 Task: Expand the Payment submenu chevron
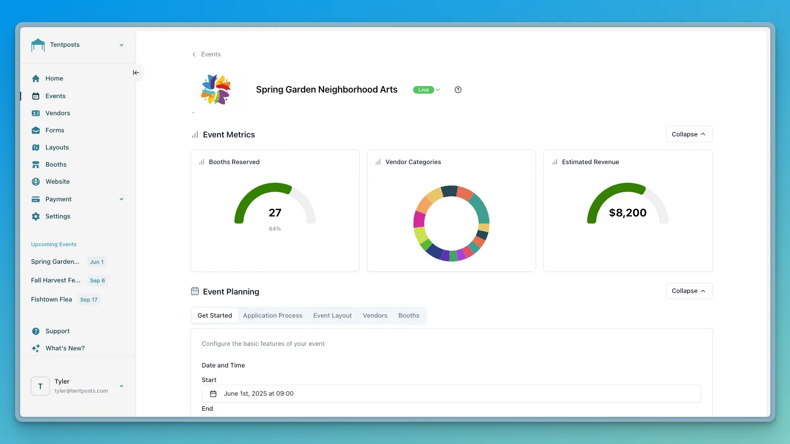point(121,199)
